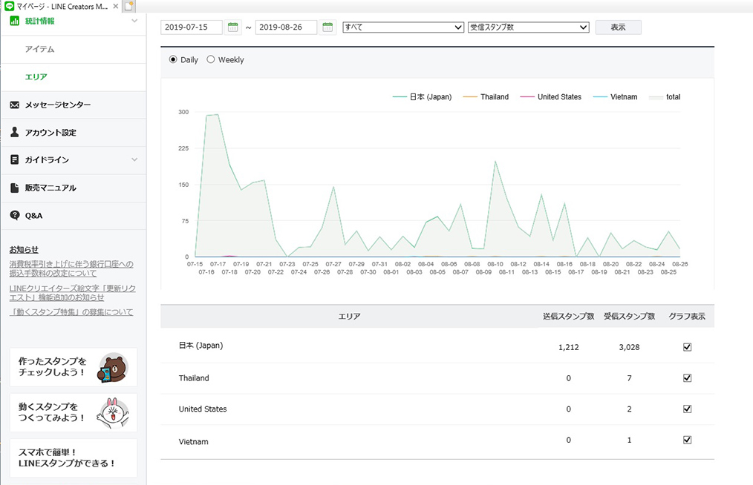753x485 pixels.
Task: Go to メッセージセンター
Action: click(58, 105)
